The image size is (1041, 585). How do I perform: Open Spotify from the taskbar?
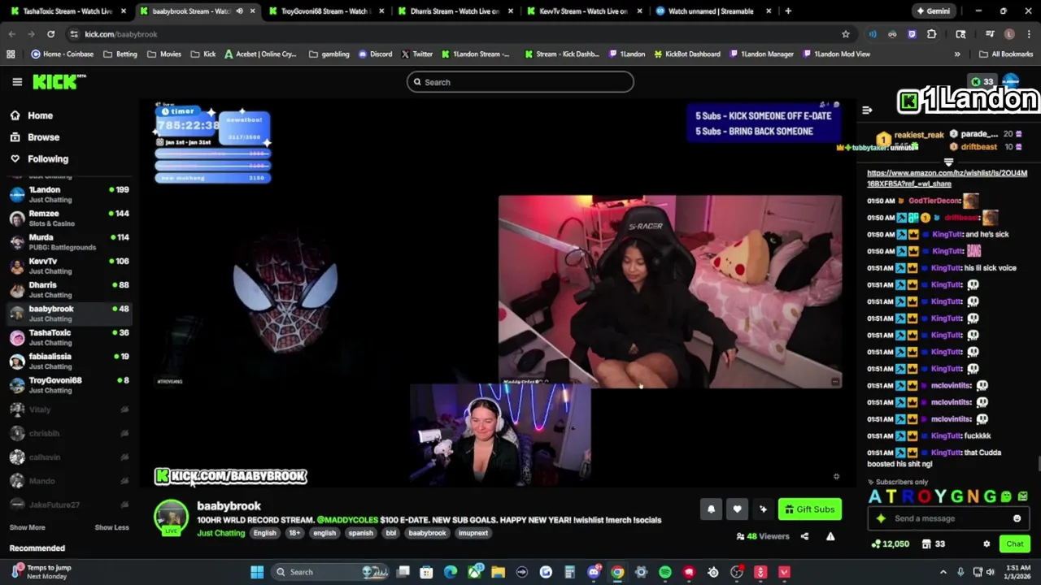665,572
